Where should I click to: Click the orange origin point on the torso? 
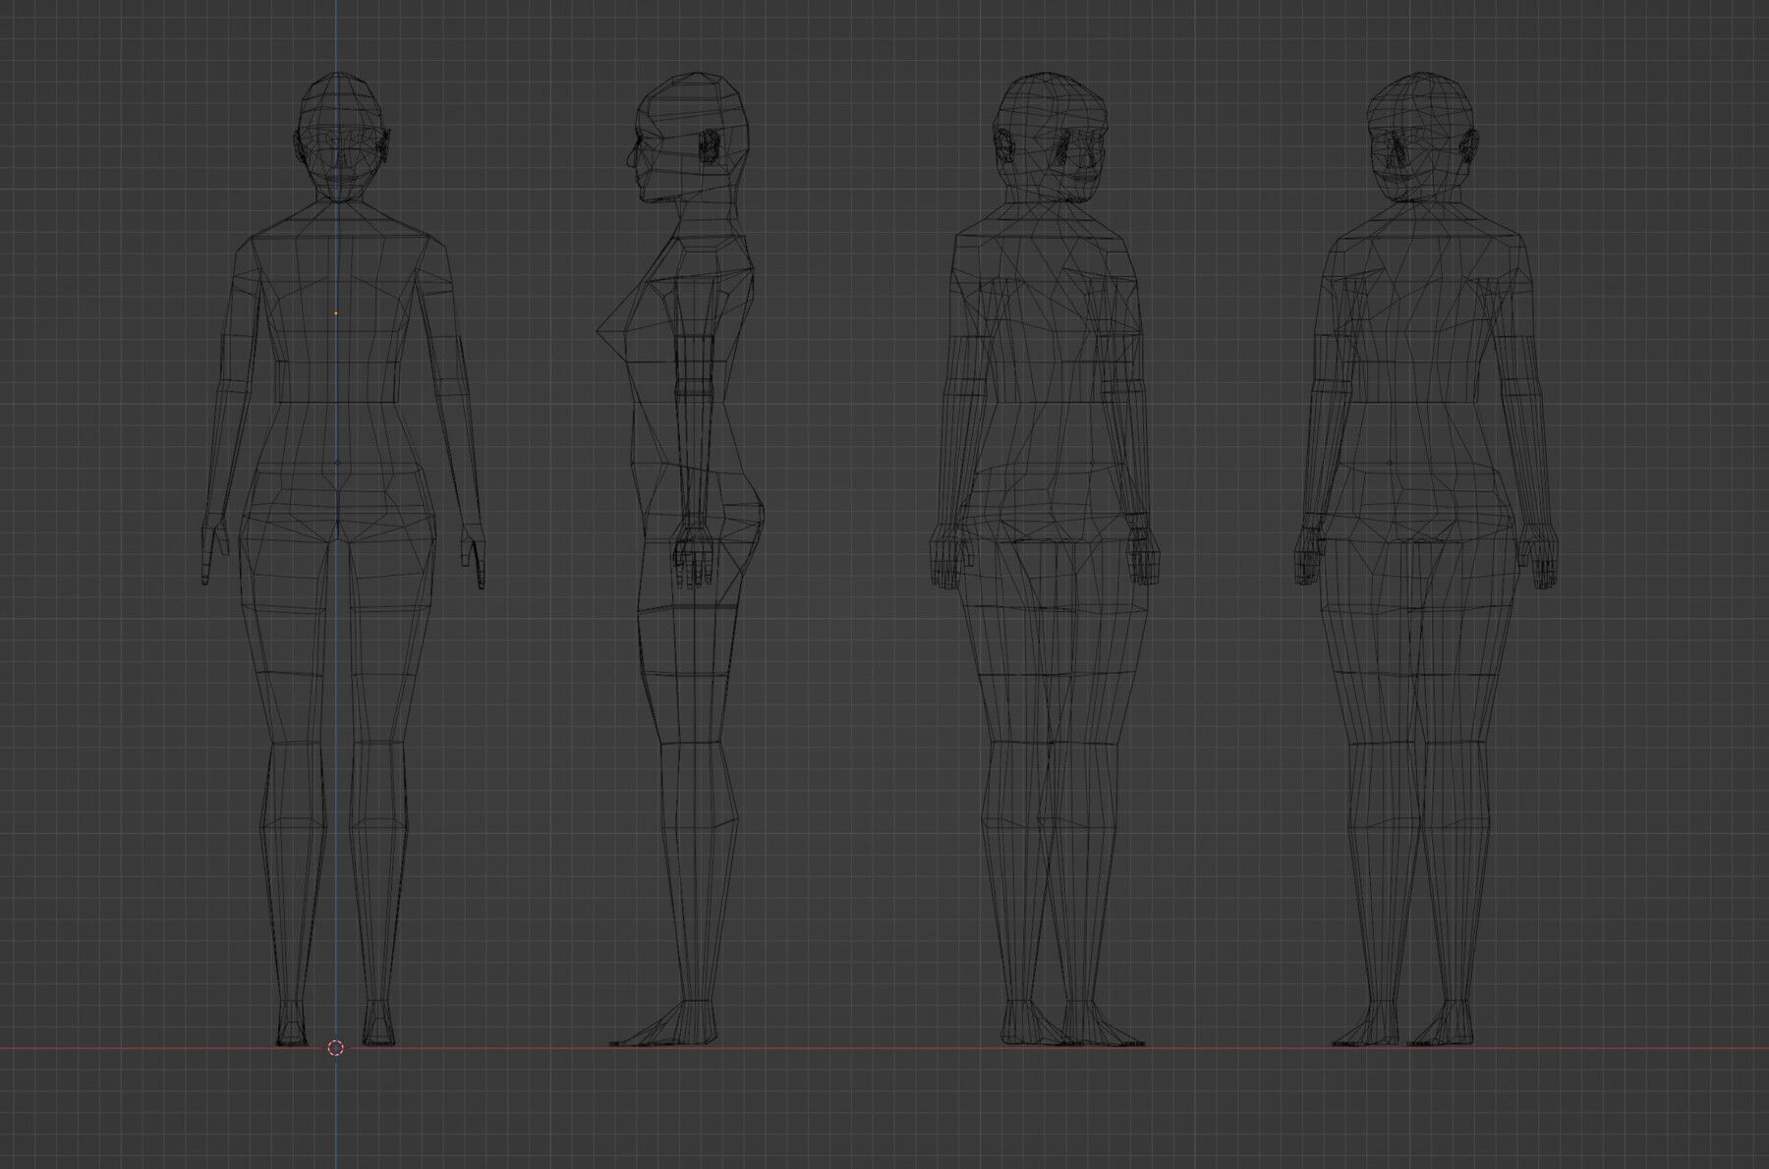click(x=335, y=313)
